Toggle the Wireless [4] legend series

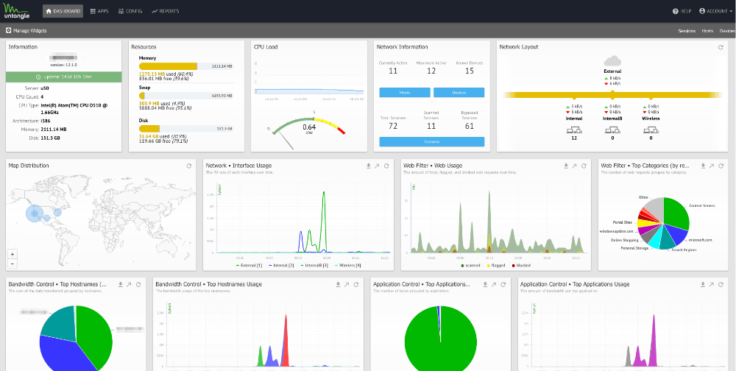tap(348, 265)
